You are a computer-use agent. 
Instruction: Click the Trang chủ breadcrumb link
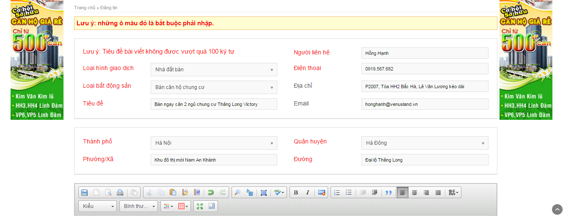(x=85, y=8)
